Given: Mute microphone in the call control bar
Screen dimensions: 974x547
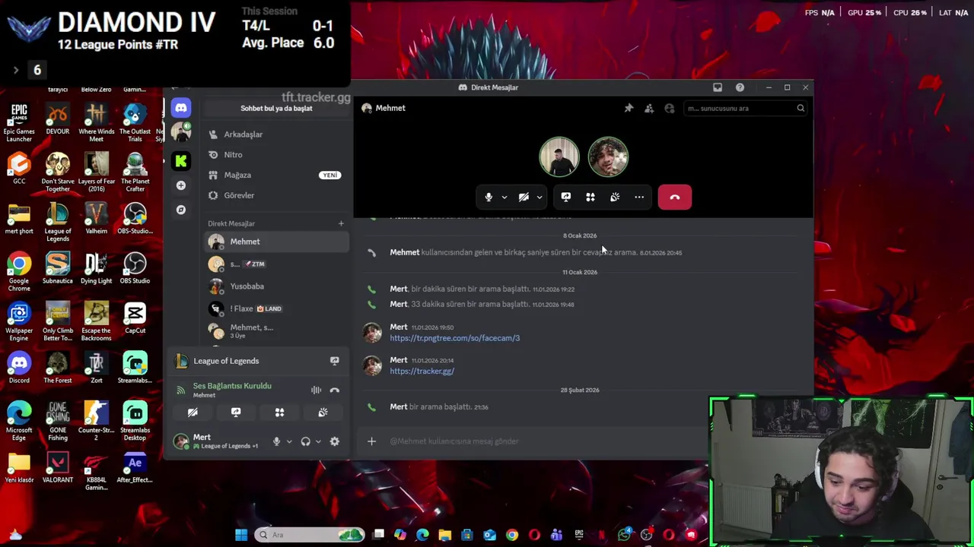Looking at the screenshot, I should [x=489, y=198].
